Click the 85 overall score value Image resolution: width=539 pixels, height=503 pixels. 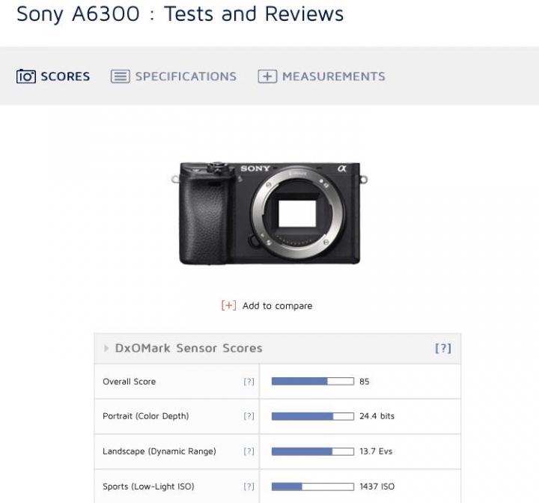(x=365, y=382)
